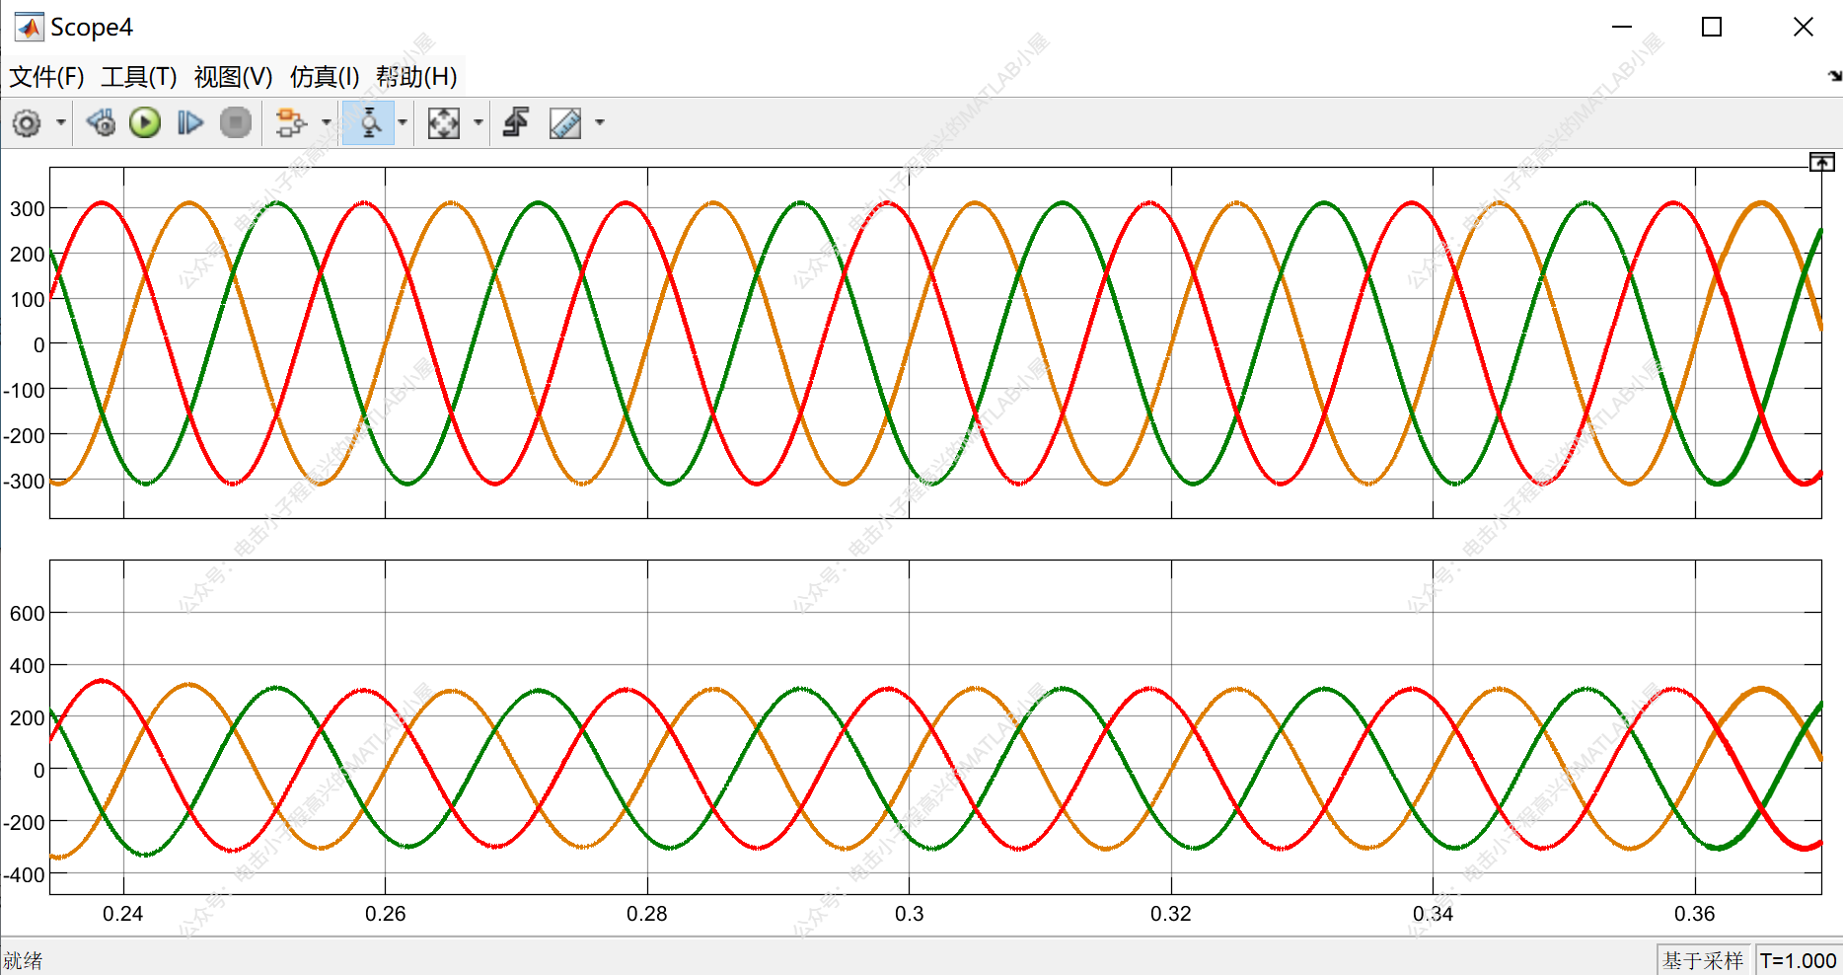Viewport: 1843px width, 975px height.
Task: Click inside the lower waveform plot
Action: tap(935, 727)
